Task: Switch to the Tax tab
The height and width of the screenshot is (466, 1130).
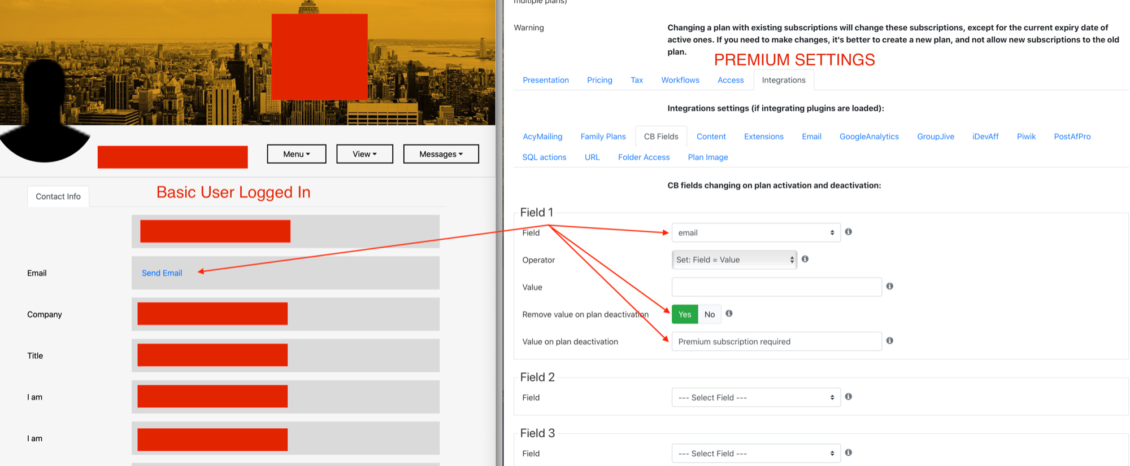Action: 637,80
